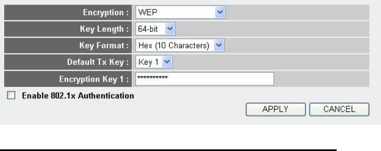Click the black horizontal bar below the form
Viewport: 381px width, 151px height.
click(168, 150)
